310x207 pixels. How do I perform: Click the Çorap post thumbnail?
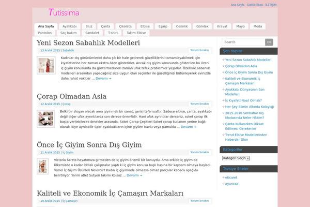45,119
